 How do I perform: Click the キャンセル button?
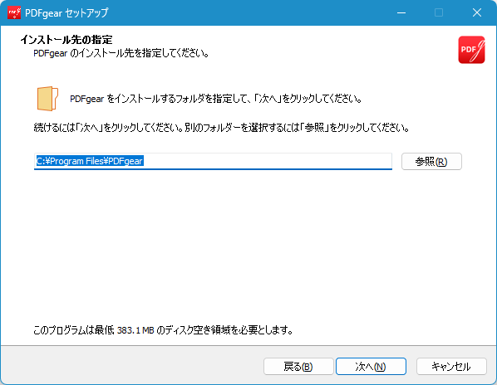[451, 367]
